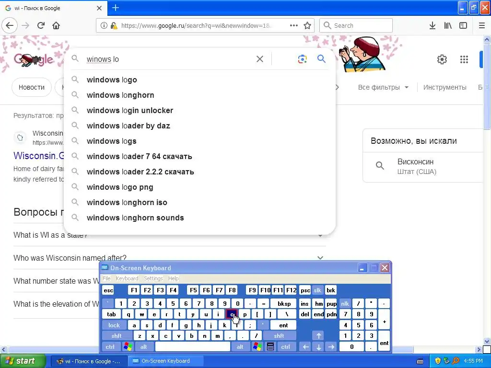The width and height of the screenshot is (491, 368).
Task: Open a new browser tab
Action: click(x=116, y=8)
